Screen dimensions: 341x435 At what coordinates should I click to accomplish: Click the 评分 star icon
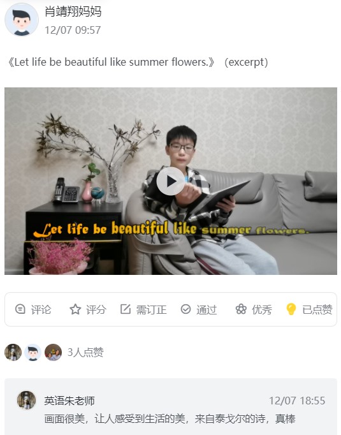point(75,309)
